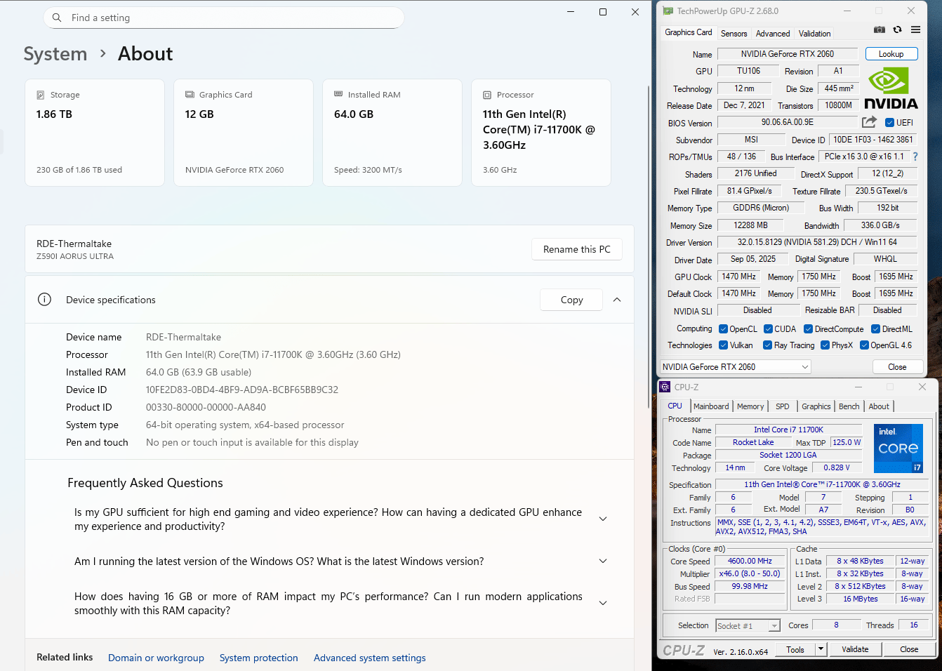Click the Core Speed value 4600.00 MHz
Viewport: 942px width, 671px height.
pos(750,561)
